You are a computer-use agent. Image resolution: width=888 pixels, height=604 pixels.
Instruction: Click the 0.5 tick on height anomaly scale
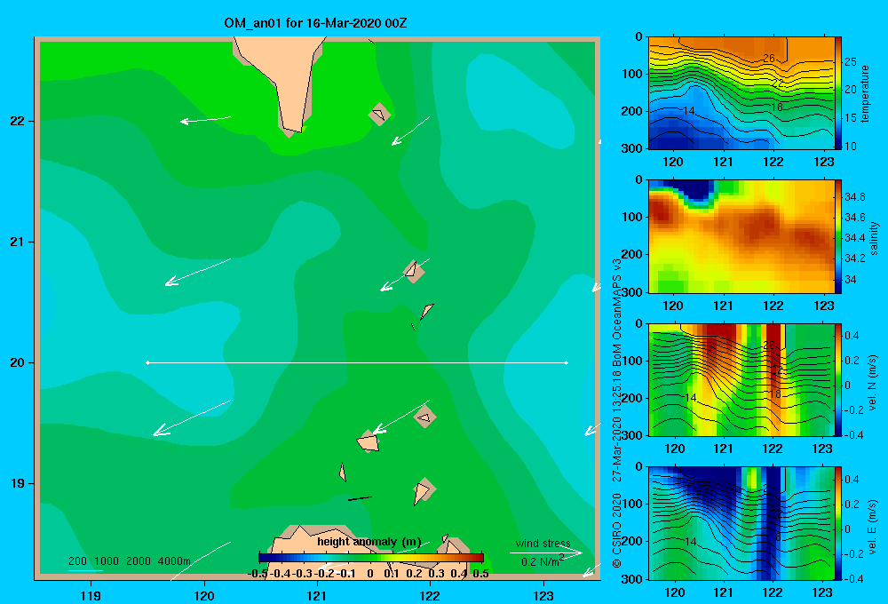pyautogui.click(x=480, y=574)
